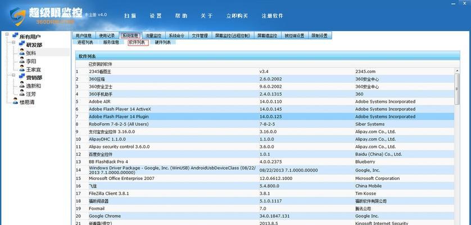This screenshot has height=225, width=471.
Task: Select the 360压缩 row
Action: [x=265, y=79]
